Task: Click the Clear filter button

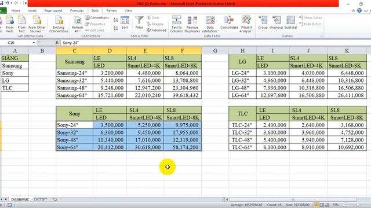Action: tap(153, 18)
